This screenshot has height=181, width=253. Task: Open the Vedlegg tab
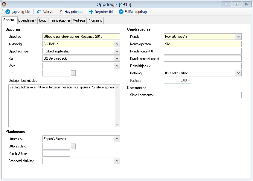click(x=79, y=20)
